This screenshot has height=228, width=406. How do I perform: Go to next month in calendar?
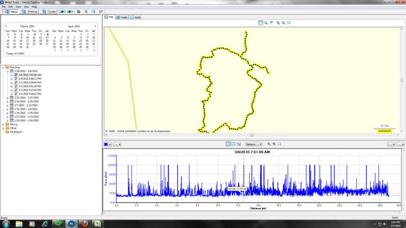click(x=95, y=25)
